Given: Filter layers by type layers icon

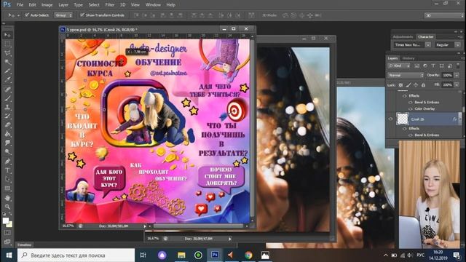Looking at the screenshot, I should (x=433, y=65).
